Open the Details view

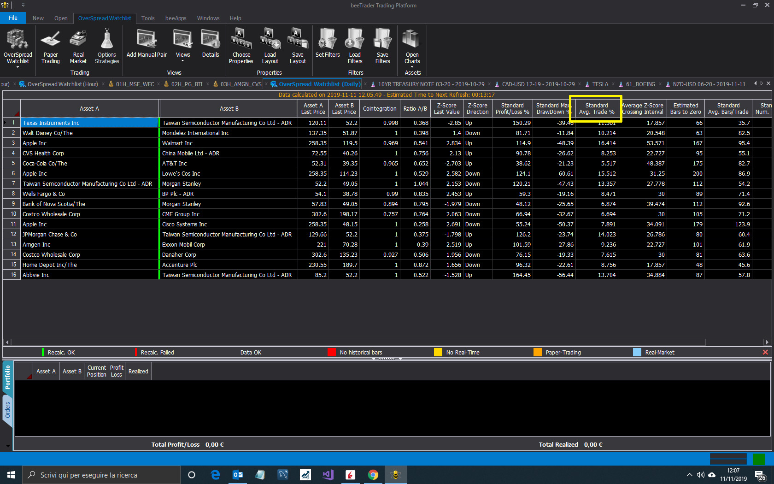tap(211, 43)
